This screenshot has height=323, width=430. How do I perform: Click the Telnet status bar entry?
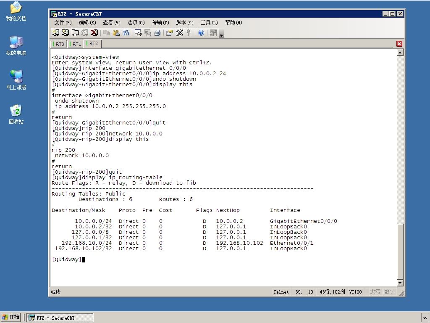[281, 292]
